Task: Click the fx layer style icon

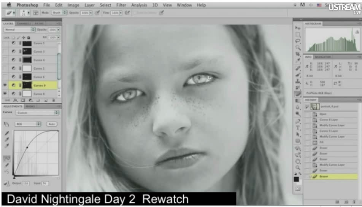Action: coord(15,100)
